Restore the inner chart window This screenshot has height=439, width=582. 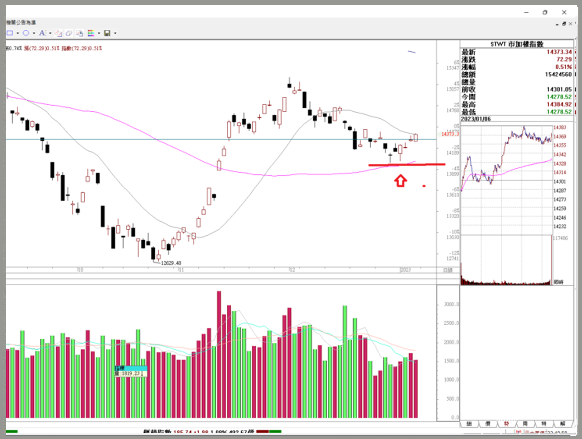[564, 24]
